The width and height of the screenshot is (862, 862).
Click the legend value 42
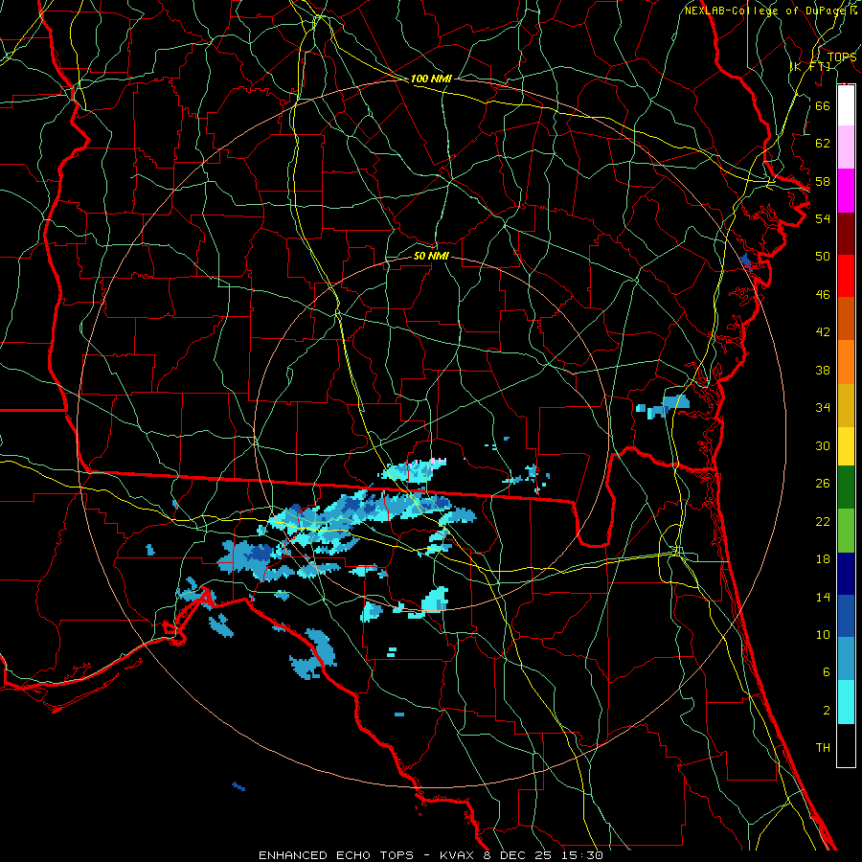[x=823, y=332]
